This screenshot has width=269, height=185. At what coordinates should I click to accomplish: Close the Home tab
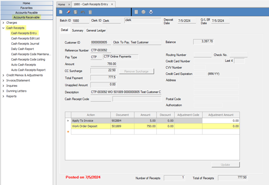pos(69,4)
